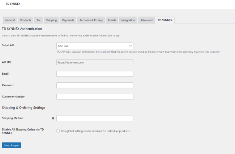Click the contact representative help text

pyautogui.click(x=61, y=36)
